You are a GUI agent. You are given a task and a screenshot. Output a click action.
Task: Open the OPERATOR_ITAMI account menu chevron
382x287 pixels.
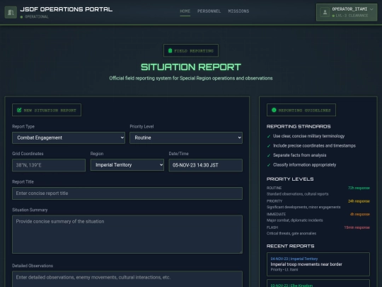[371, 9]
